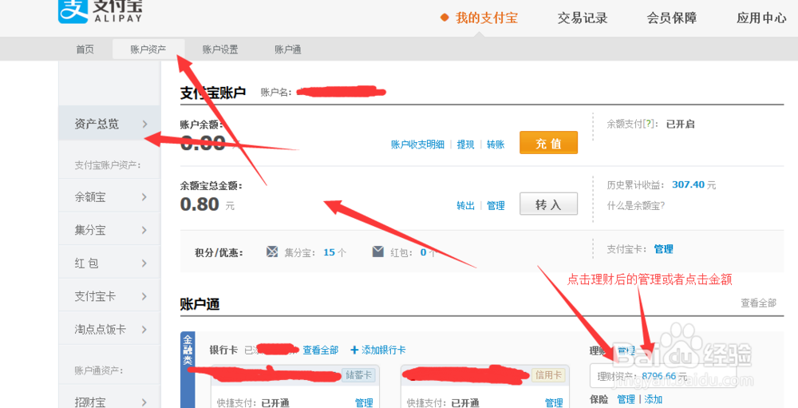Expand the chevron next to sidebar 支付宝卡
The image size is (798, 408).
pyautogui.click(x=144, y=296)
